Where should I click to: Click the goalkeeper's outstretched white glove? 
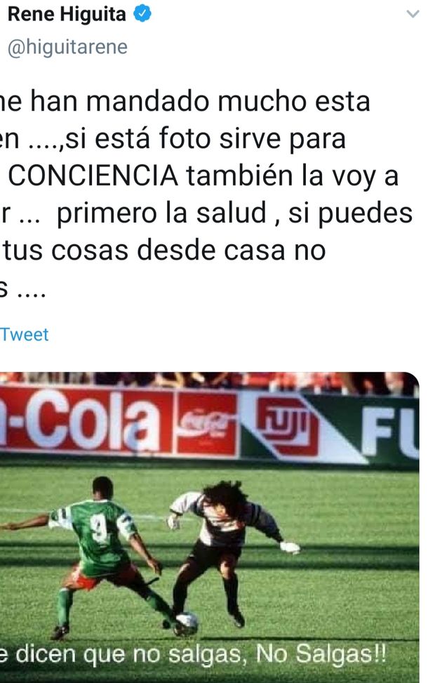(289, 547)
